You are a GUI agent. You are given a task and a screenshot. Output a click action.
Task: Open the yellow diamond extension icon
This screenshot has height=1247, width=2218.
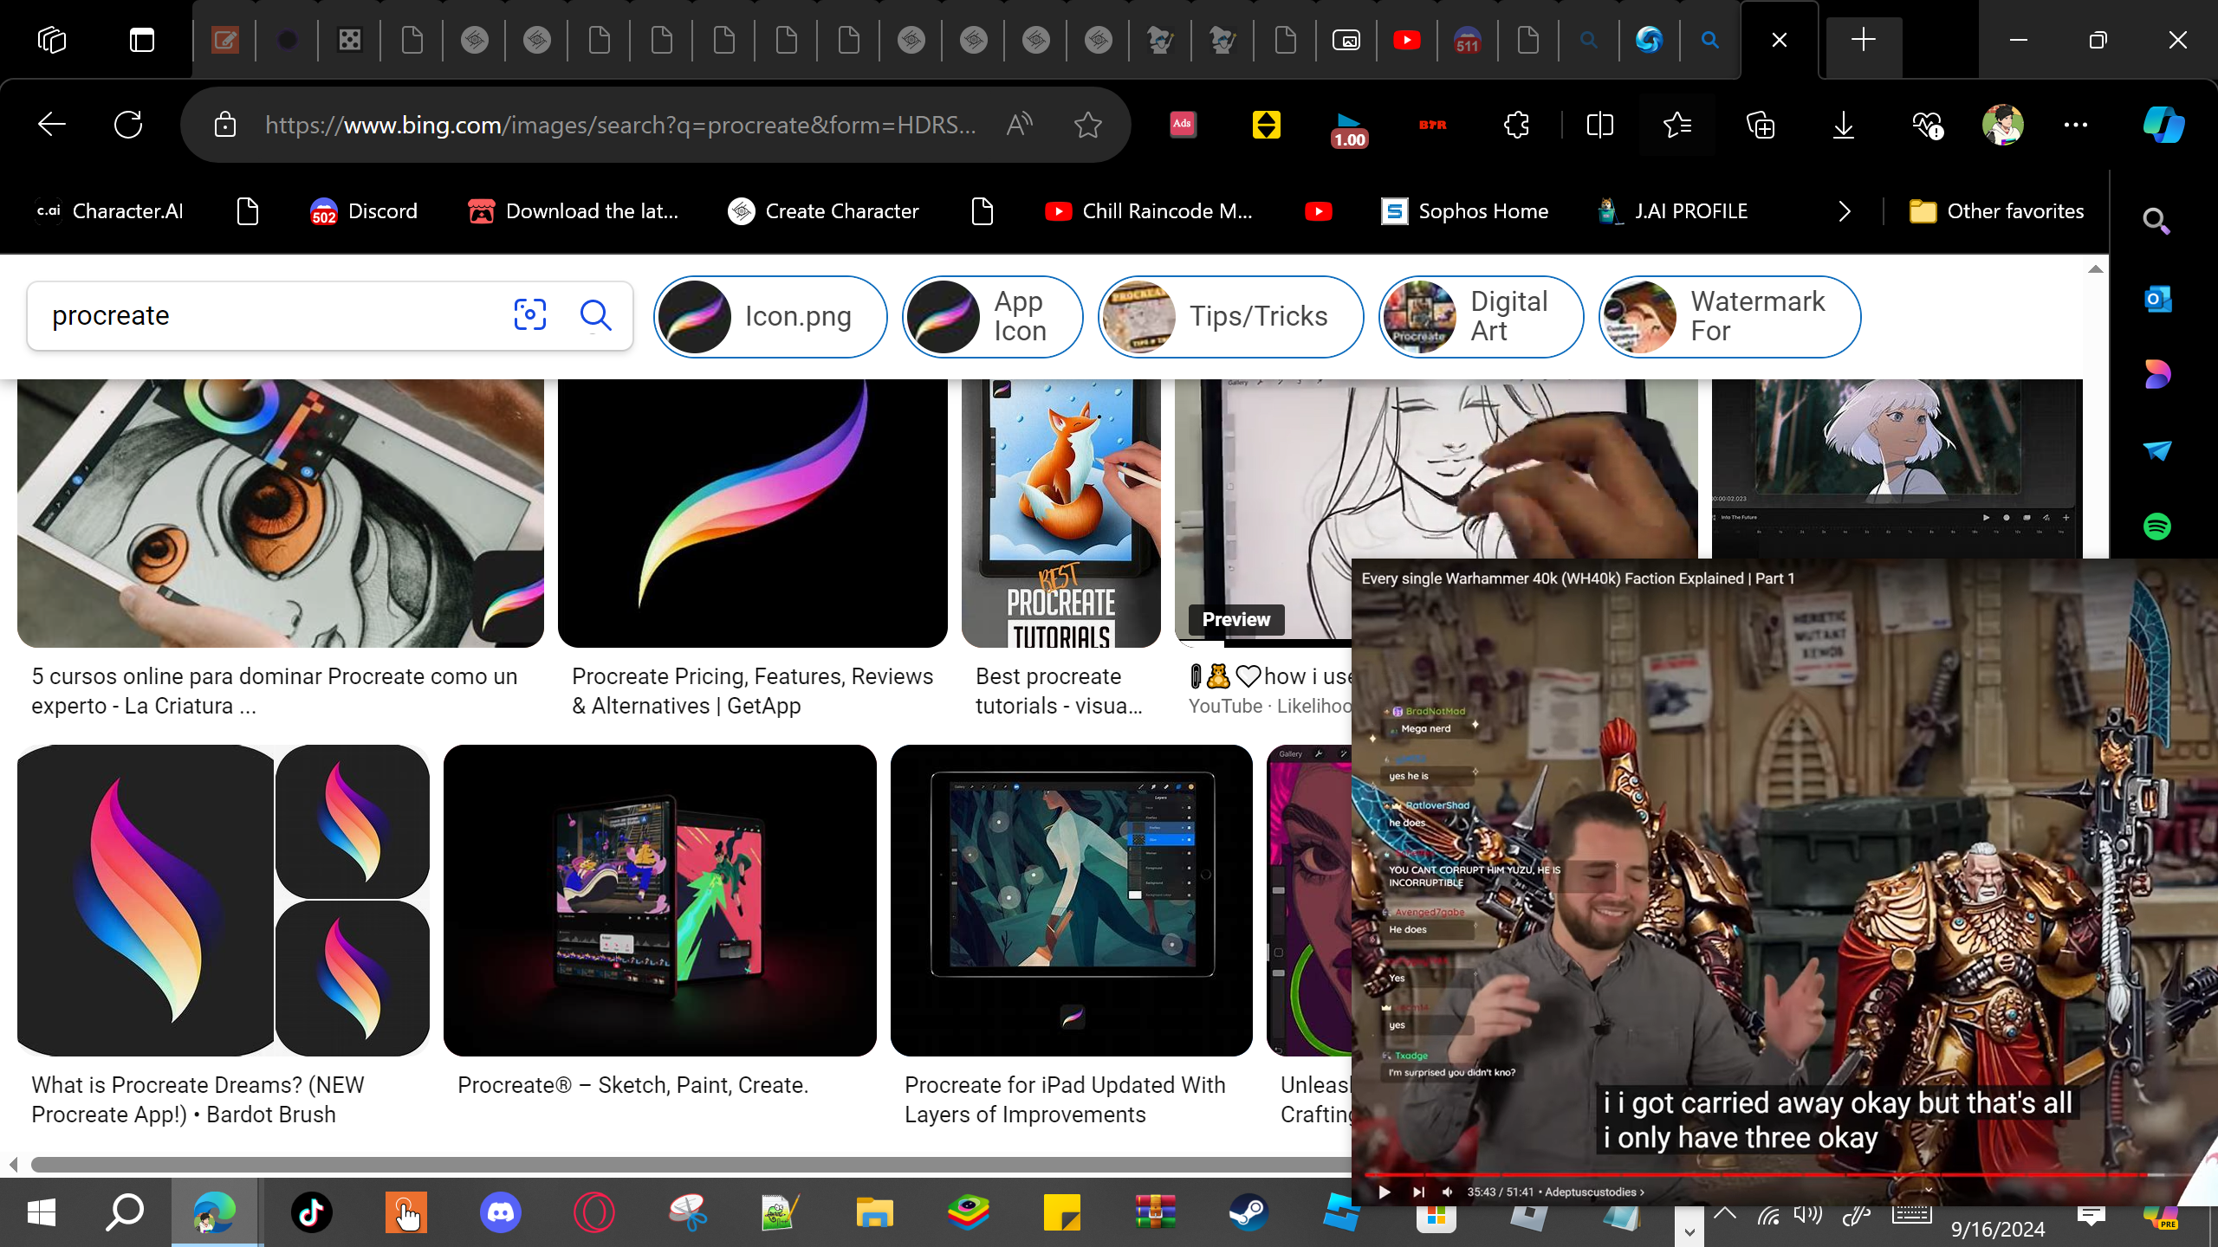pos(1266,125)
